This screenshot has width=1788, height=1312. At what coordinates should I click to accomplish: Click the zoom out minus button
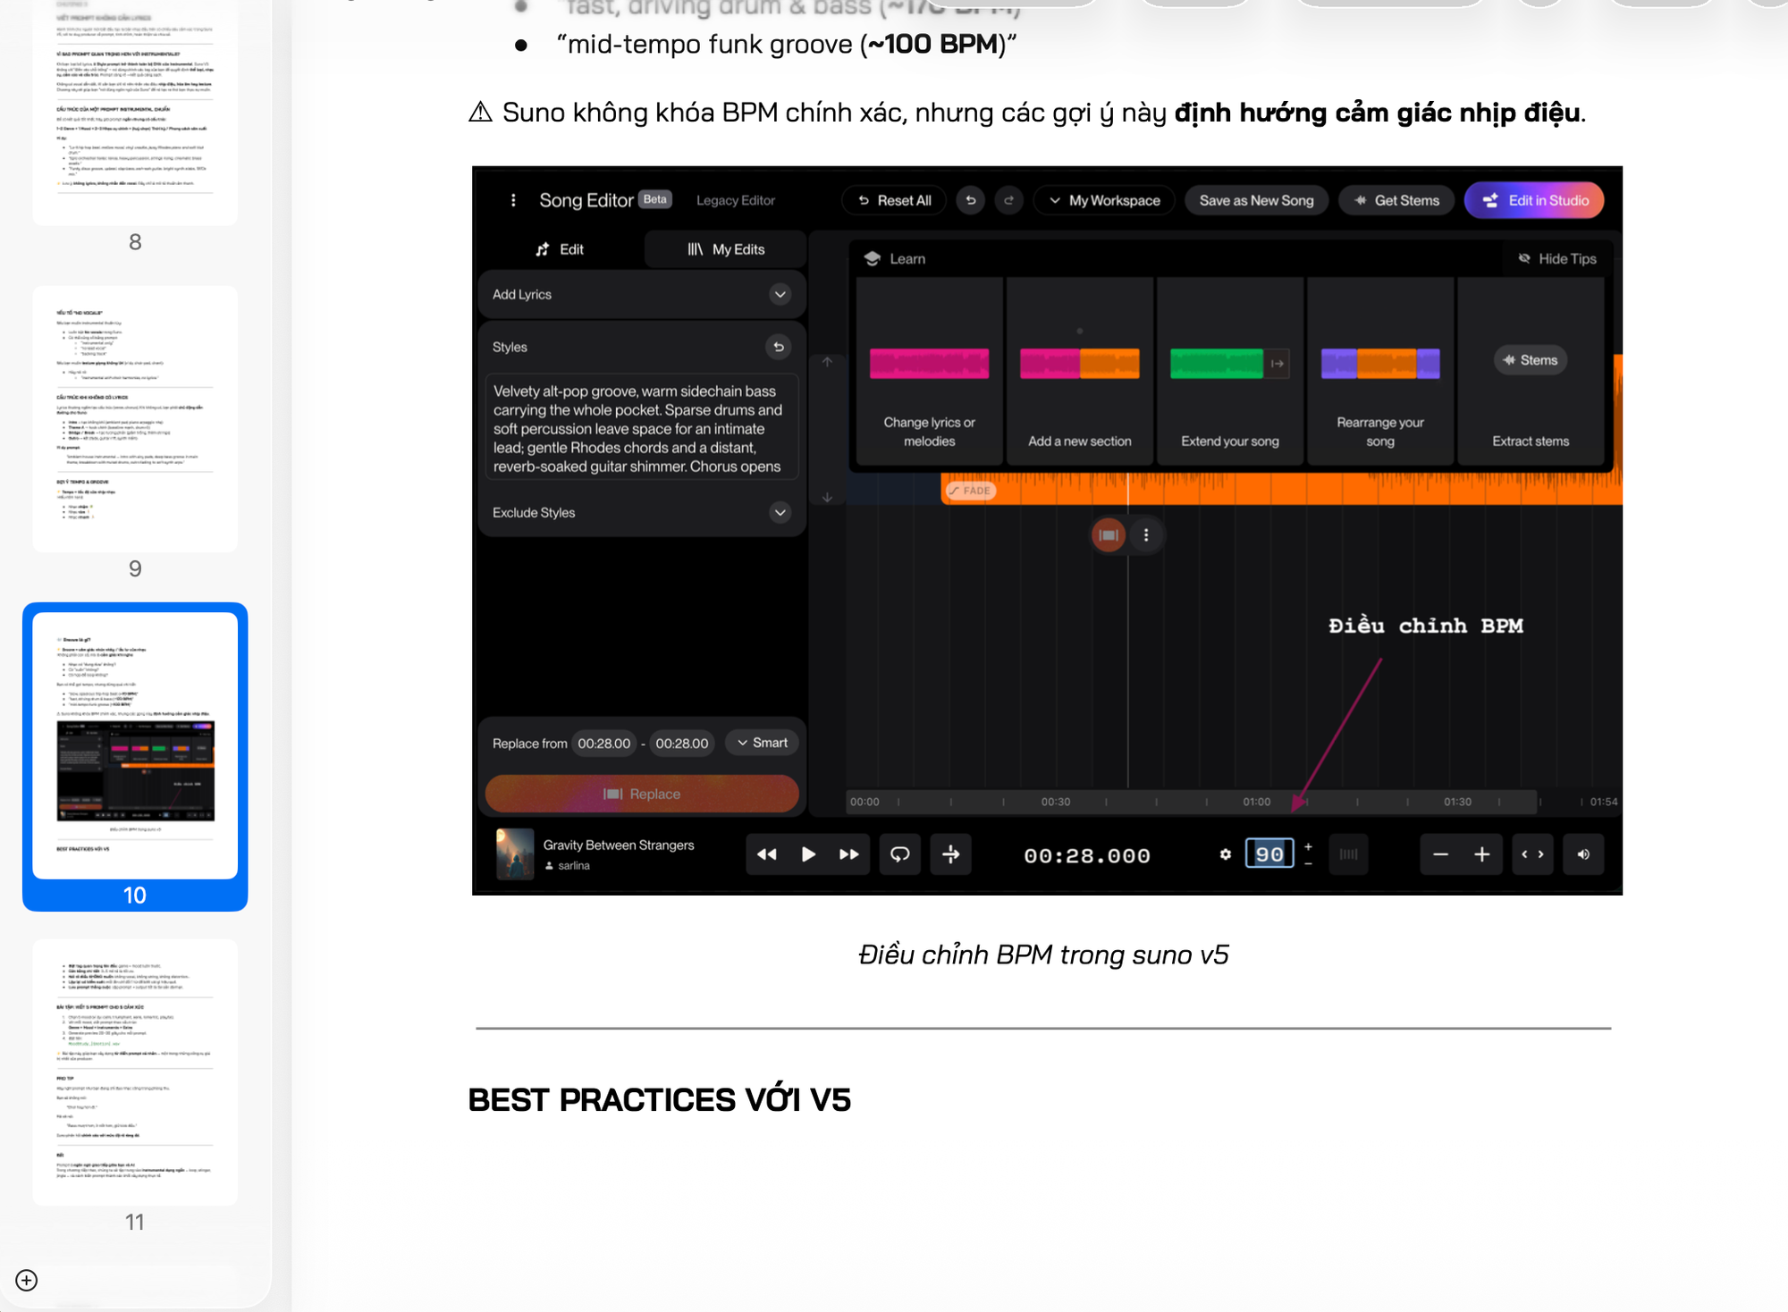pyautogui.click(x=1440, y=854)
